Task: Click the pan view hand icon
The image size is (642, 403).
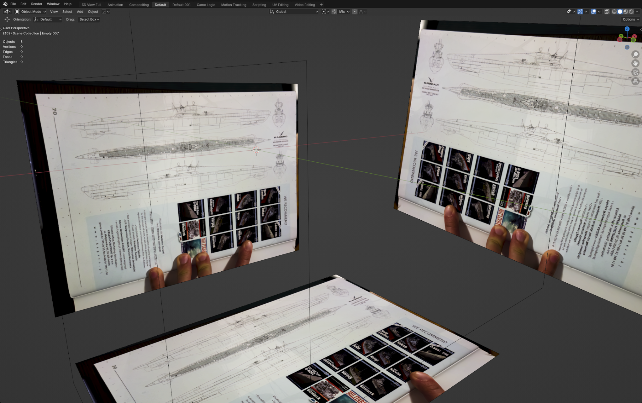Action: 635,63
